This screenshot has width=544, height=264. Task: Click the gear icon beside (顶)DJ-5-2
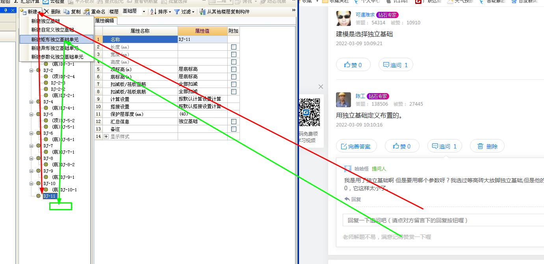click(46, 121)
